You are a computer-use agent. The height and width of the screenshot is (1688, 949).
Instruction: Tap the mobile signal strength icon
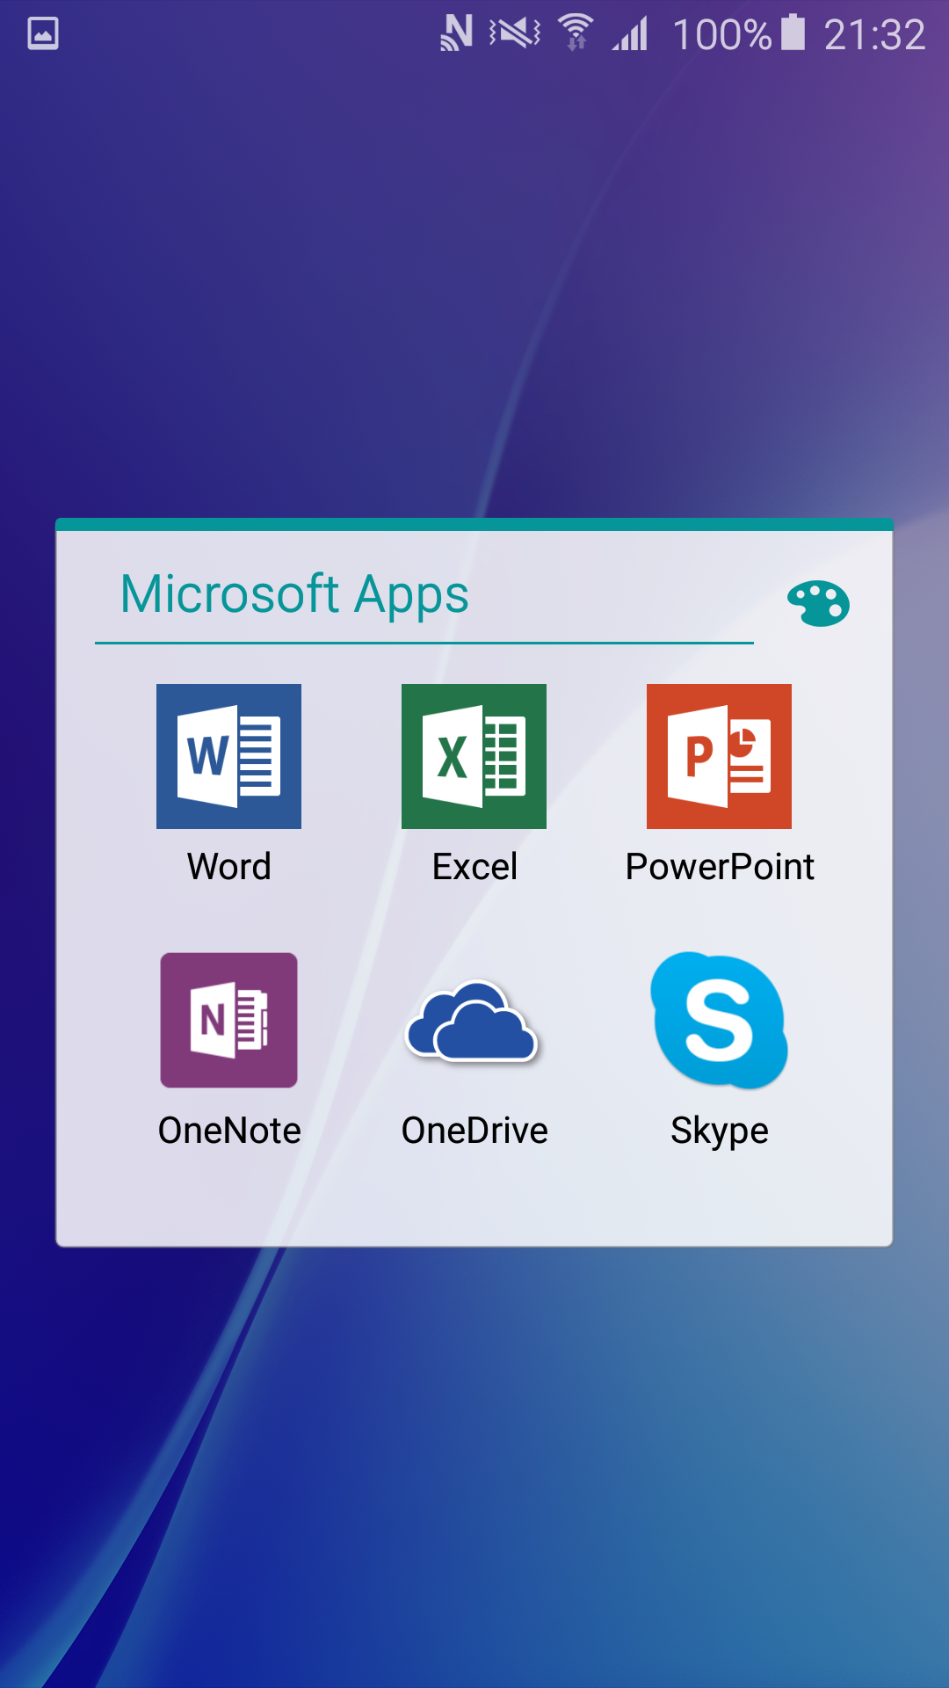(x=631, y=34)
